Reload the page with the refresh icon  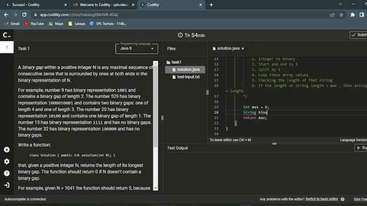pos(24,15)
